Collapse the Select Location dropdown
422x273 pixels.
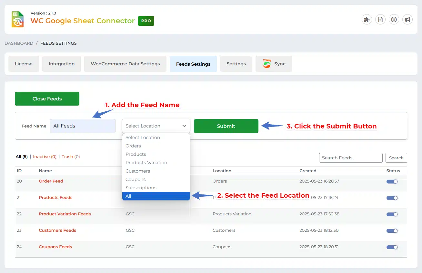(x=156, y=126)
